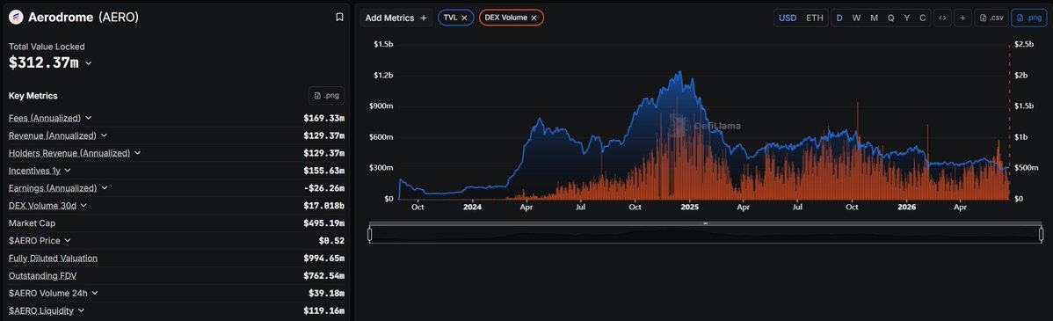Expand Revenue (Annualized) row
This screenshot has width=1053, height=321.
[x=104, y=135]
